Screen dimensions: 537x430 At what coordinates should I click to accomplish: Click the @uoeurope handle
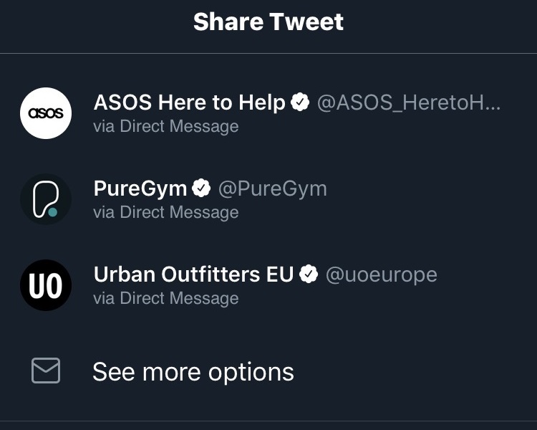tap(381, 275)
